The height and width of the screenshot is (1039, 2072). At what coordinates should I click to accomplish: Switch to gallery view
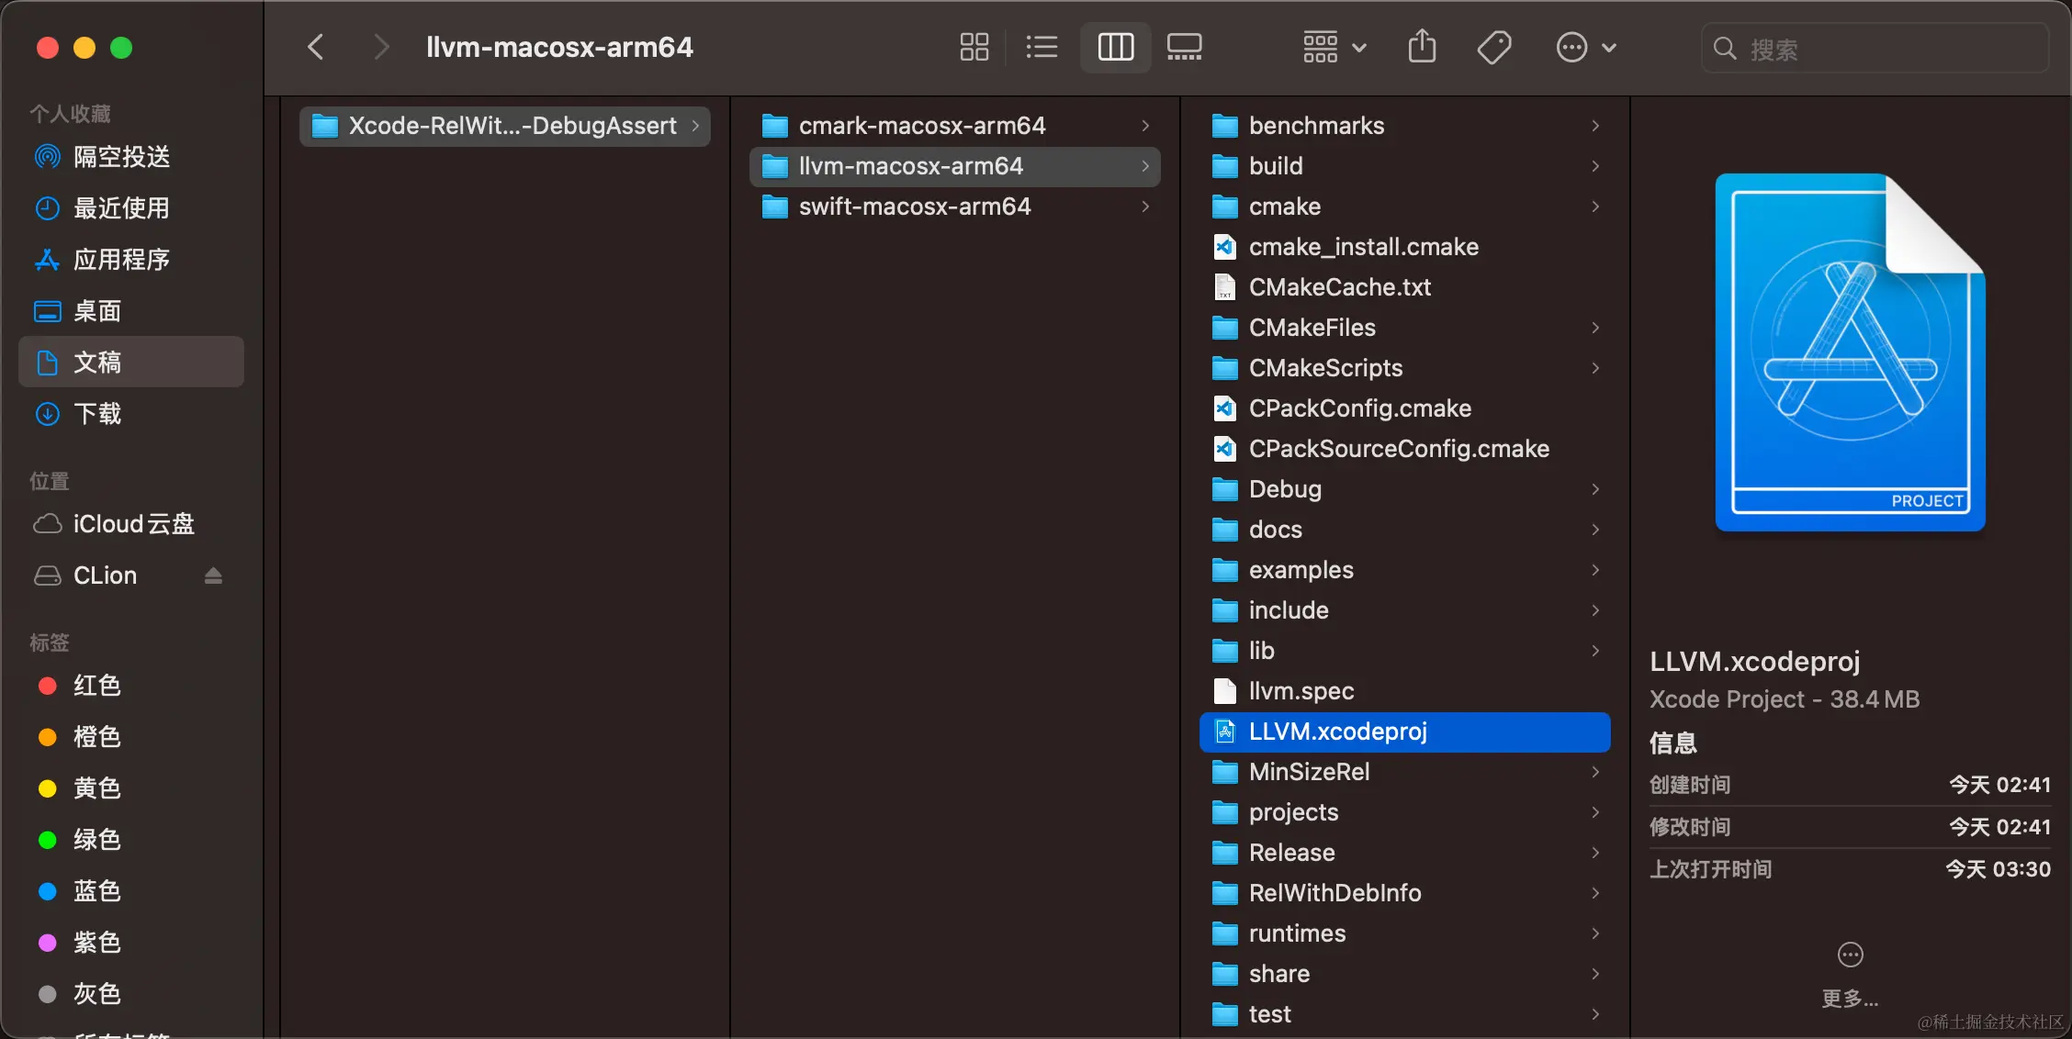pyautogui.click(x=1184, y=47)
